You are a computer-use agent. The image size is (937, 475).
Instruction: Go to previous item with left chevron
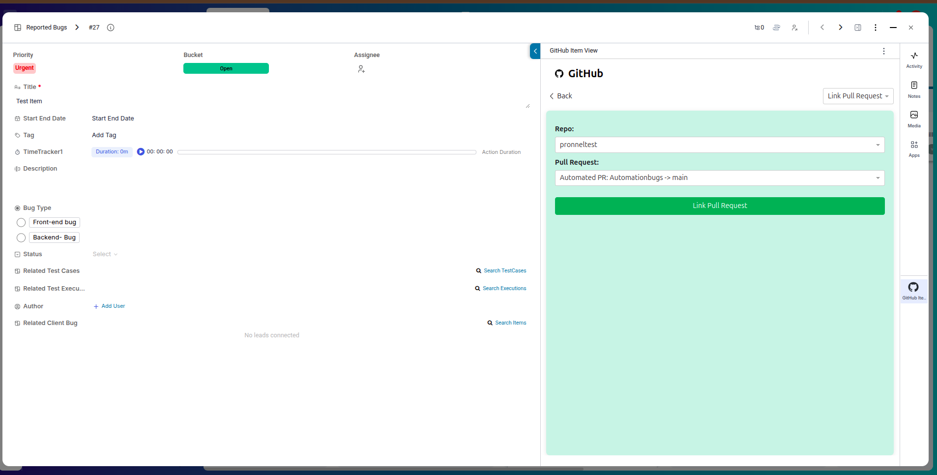point(822,28)
